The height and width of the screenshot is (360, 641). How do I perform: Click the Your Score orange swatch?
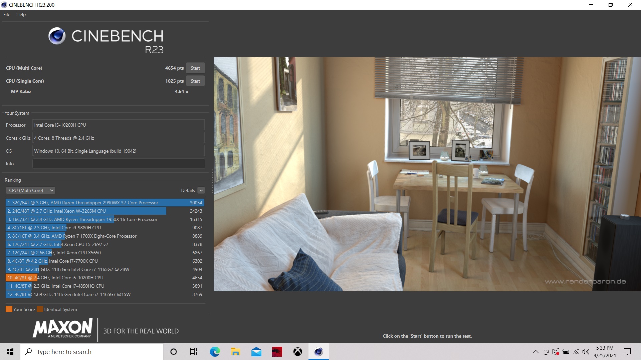pyautogui.click(x=9, y=309)
